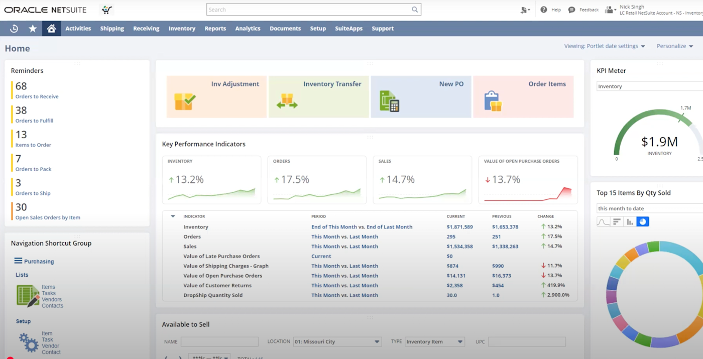The width and height of the screenshot is (703, 359).
Task: Switch Top 15 chart to column view
Action: point(630,221)
